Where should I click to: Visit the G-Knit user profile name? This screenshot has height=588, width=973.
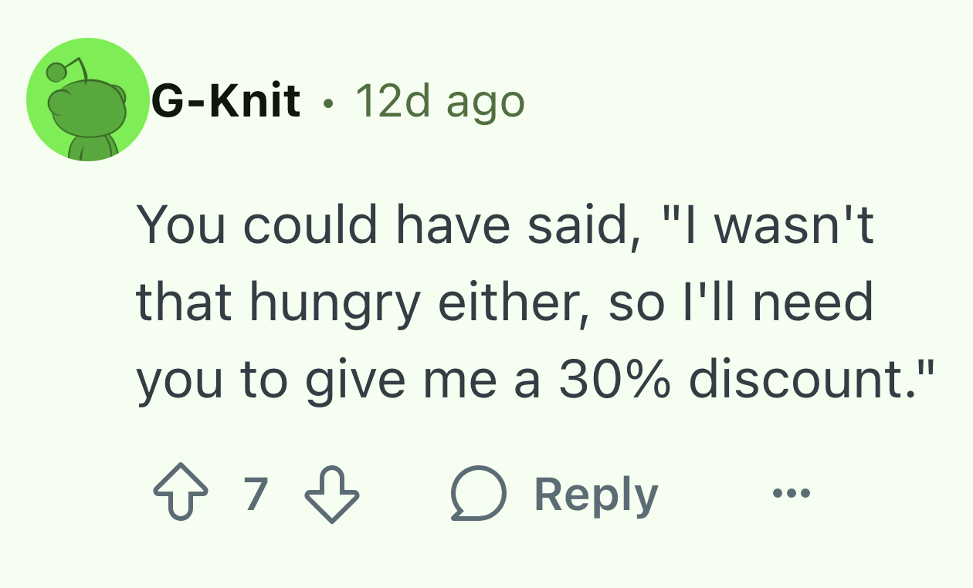(225, 101)
